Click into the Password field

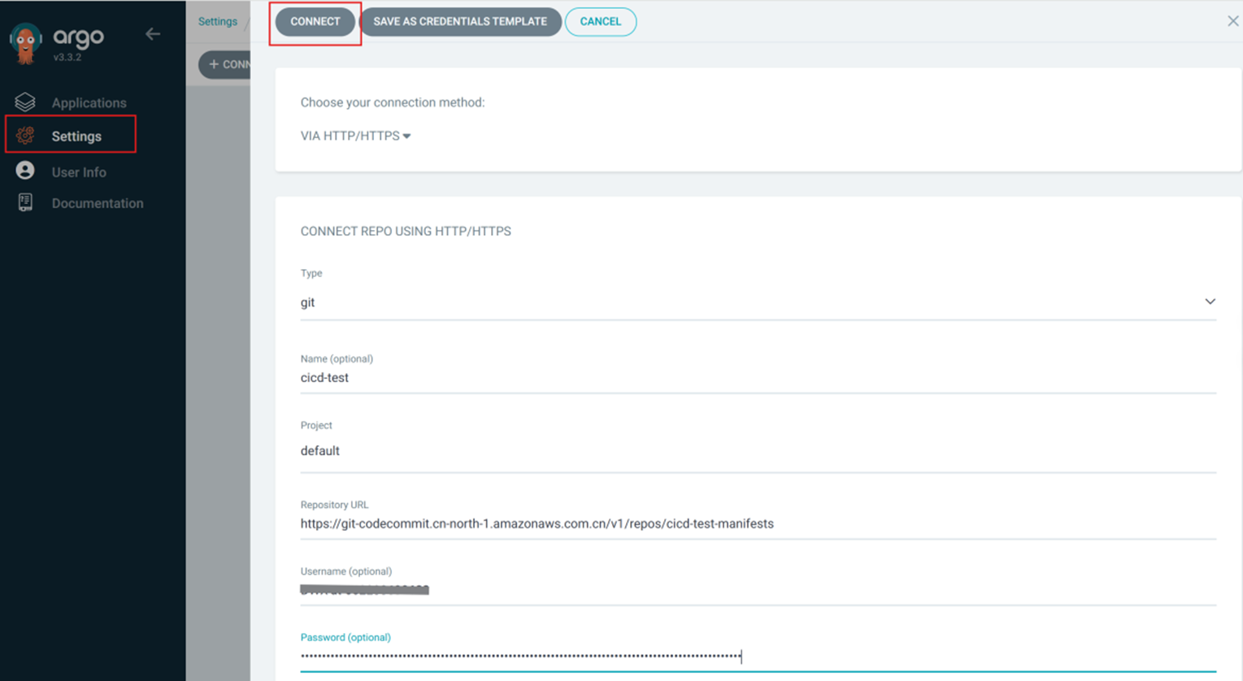point(758,656)
